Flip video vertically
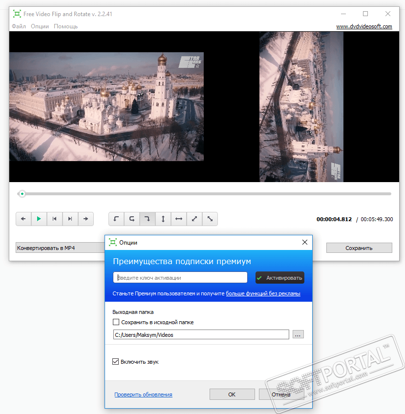 coord(163,219)
